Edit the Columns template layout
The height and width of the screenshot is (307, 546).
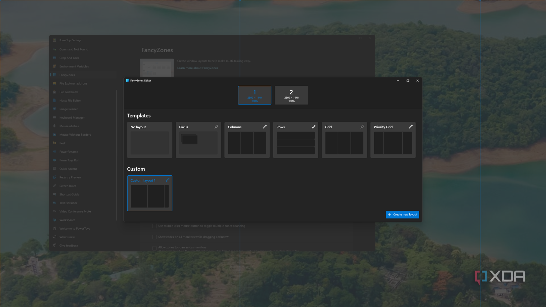pyautogui.click(x=265, y=127)
